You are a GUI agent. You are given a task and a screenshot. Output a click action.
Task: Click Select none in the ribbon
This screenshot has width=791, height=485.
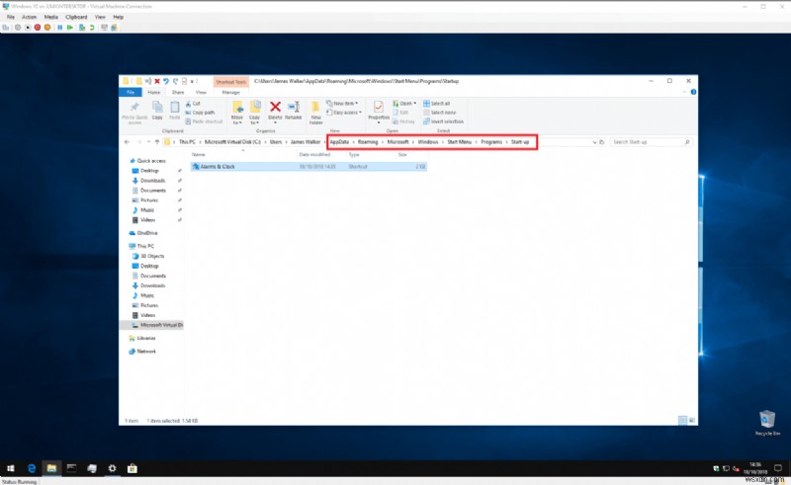439,113
